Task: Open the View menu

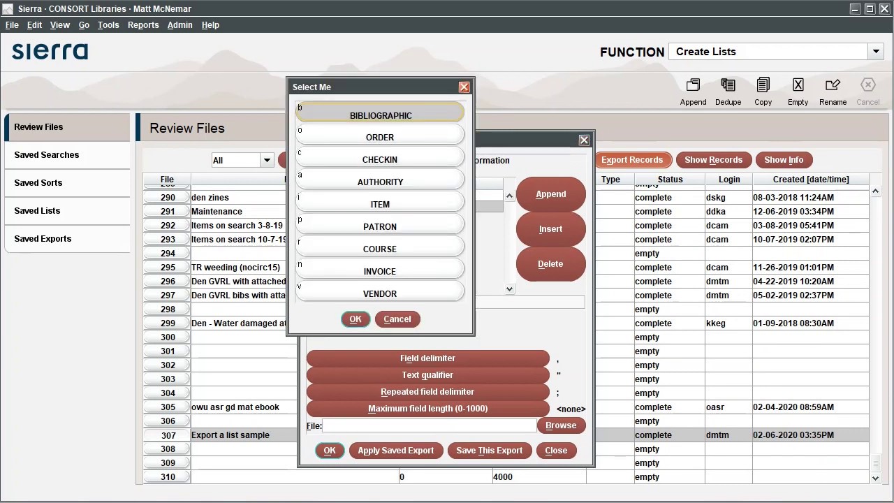Action: pyautogui.click(x=60, y=25)
